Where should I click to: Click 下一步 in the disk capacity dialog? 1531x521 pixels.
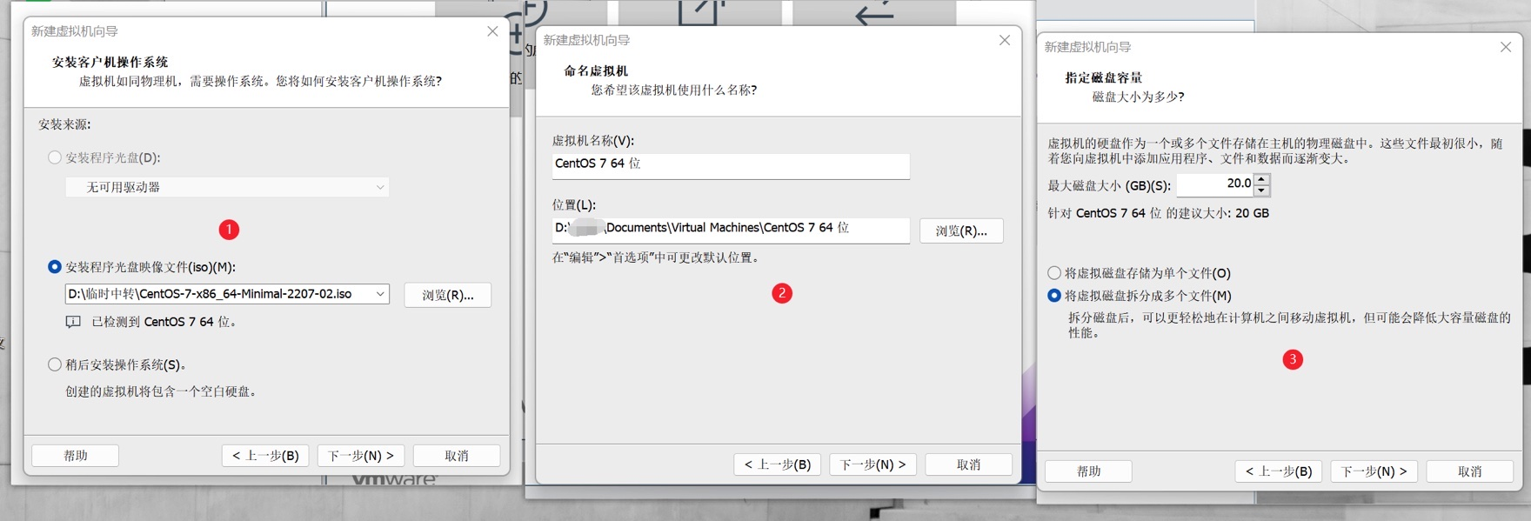[1374, 471]
